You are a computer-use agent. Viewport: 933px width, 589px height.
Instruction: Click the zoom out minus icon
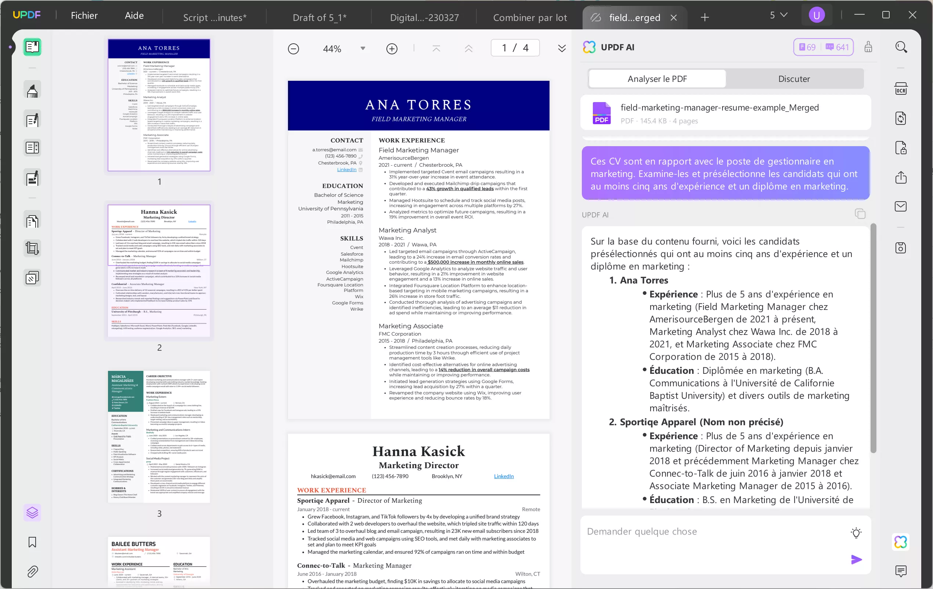pyautogui.click(x=293, y=49)
